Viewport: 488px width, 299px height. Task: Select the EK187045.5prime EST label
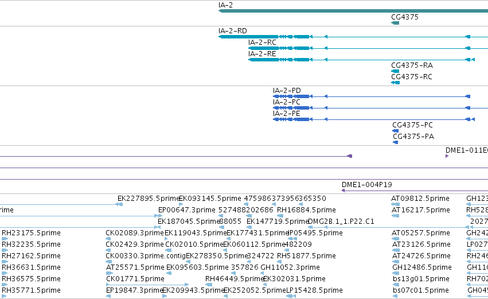[x=189, y=222]
